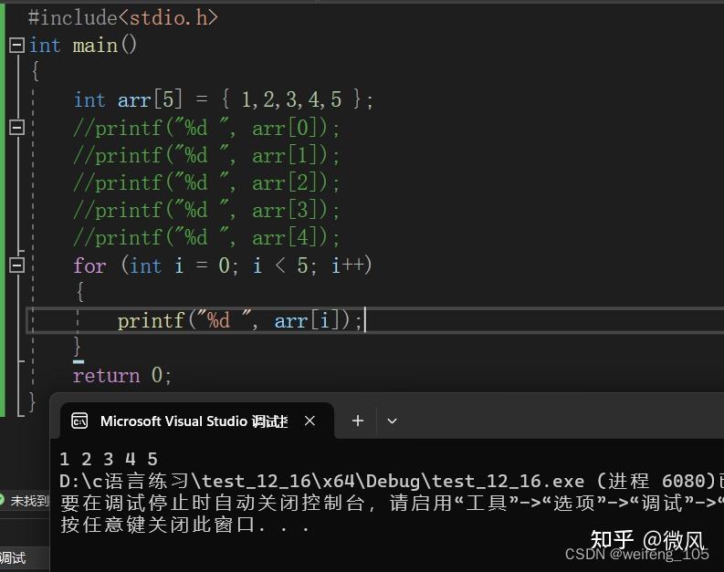Click the console output '1 2 3 4 5'
This screenshot has height=572, width=724.
coord(109,459)
